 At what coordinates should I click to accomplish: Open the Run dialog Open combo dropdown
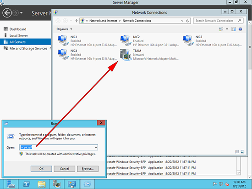click(x=96, y=148)
